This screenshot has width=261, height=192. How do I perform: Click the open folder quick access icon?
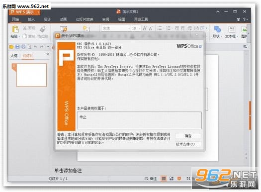[x=11, y=47]
